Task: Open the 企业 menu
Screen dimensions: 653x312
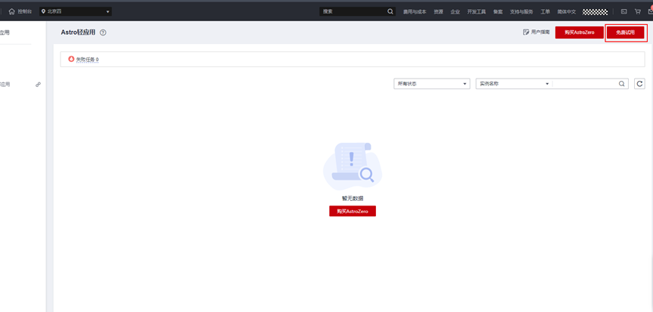Action: pyautogui.click(x=454, y=11)
